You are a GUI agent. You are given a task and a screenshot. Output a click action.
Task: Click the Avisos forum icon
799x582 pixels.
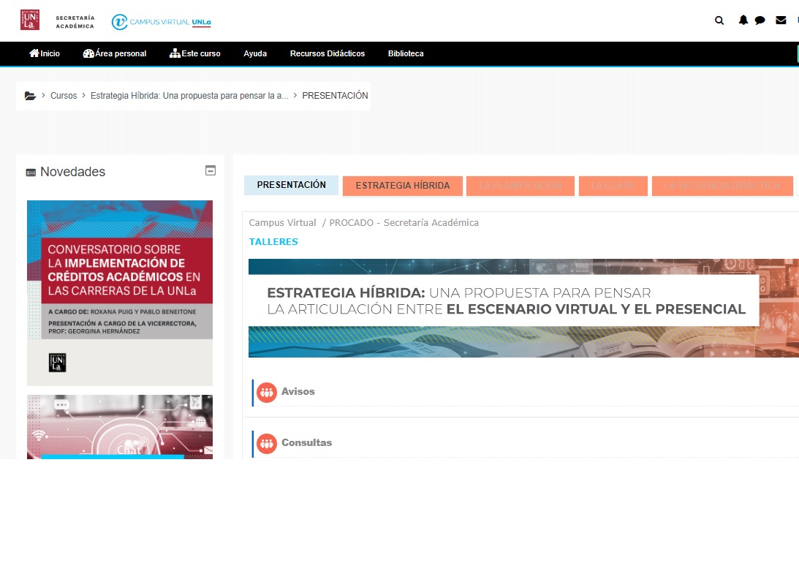[267, 392]
